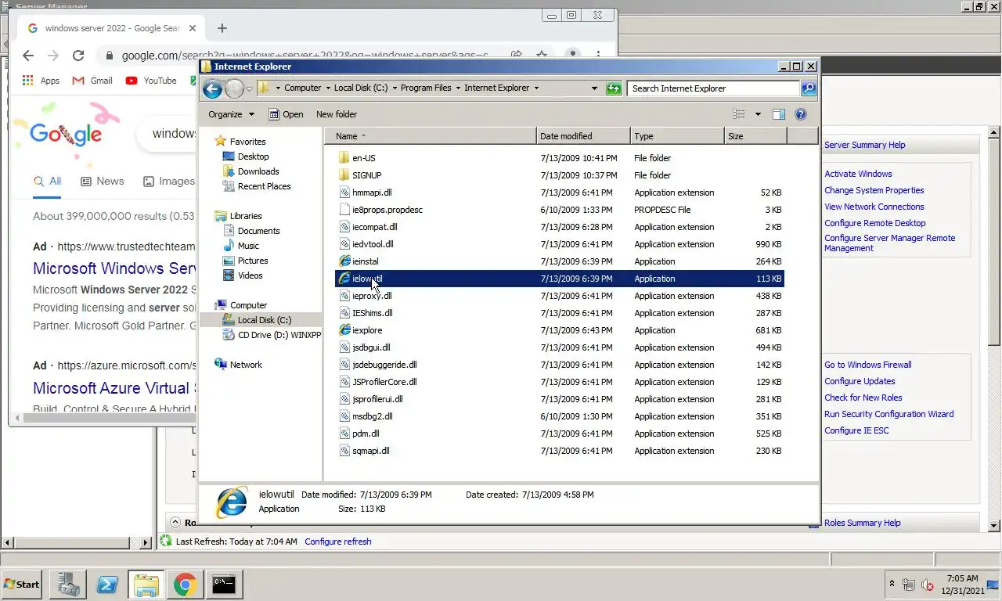Click the volume tray icon
Screen dimensions: 1002x601
(x=928, y=585)
